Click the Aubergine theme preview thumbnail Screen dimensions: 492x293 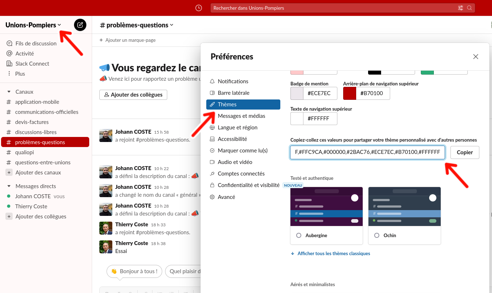pos(327,207)
